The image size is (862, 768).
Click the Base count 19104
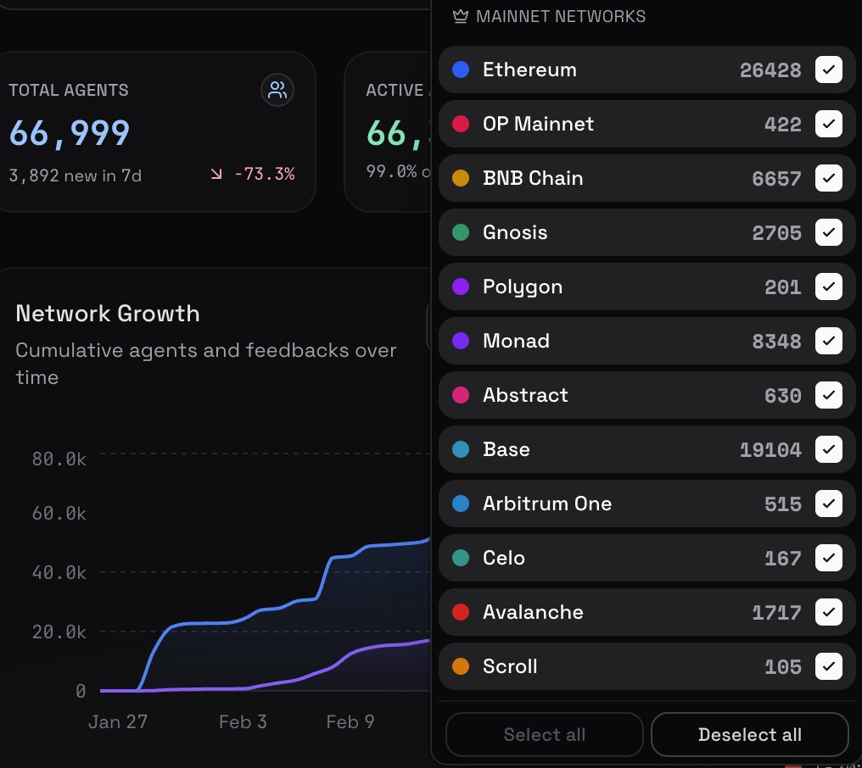click(770, 450)
